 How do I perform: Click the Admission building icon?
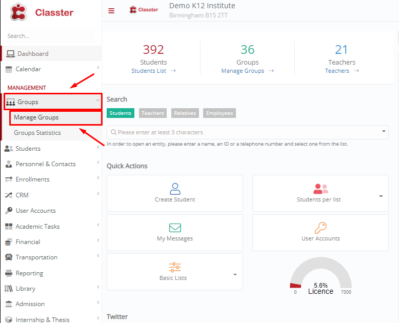(x=9, y=304)
